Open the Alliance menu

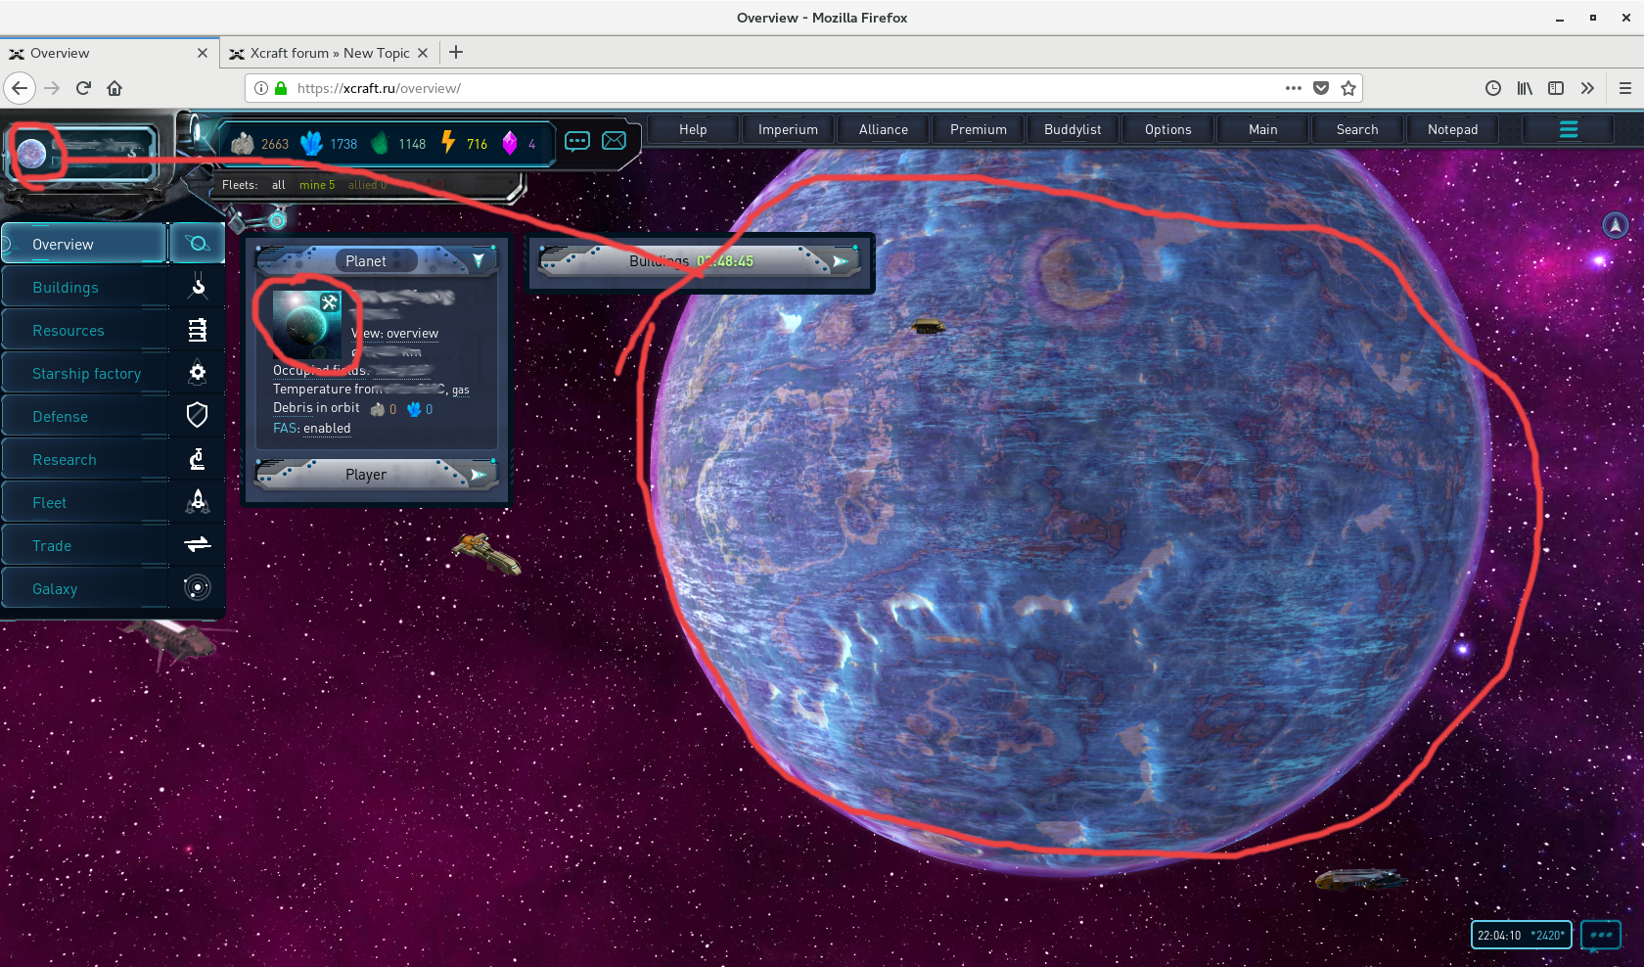883,129
